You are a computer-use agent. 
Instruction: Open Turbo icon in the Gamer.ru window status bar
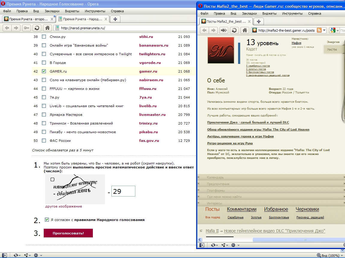pos(233,245)
